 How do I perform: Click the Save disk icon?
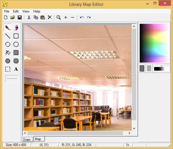[20, 17]
